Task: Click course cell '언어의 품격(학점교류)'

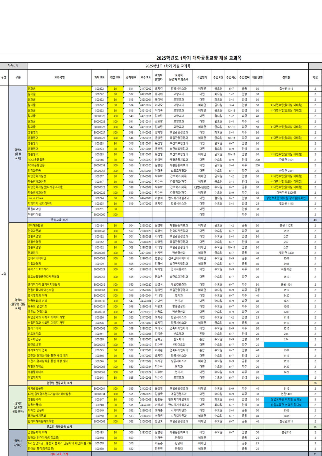Action: pyautogui.click(x=59, y=449)
